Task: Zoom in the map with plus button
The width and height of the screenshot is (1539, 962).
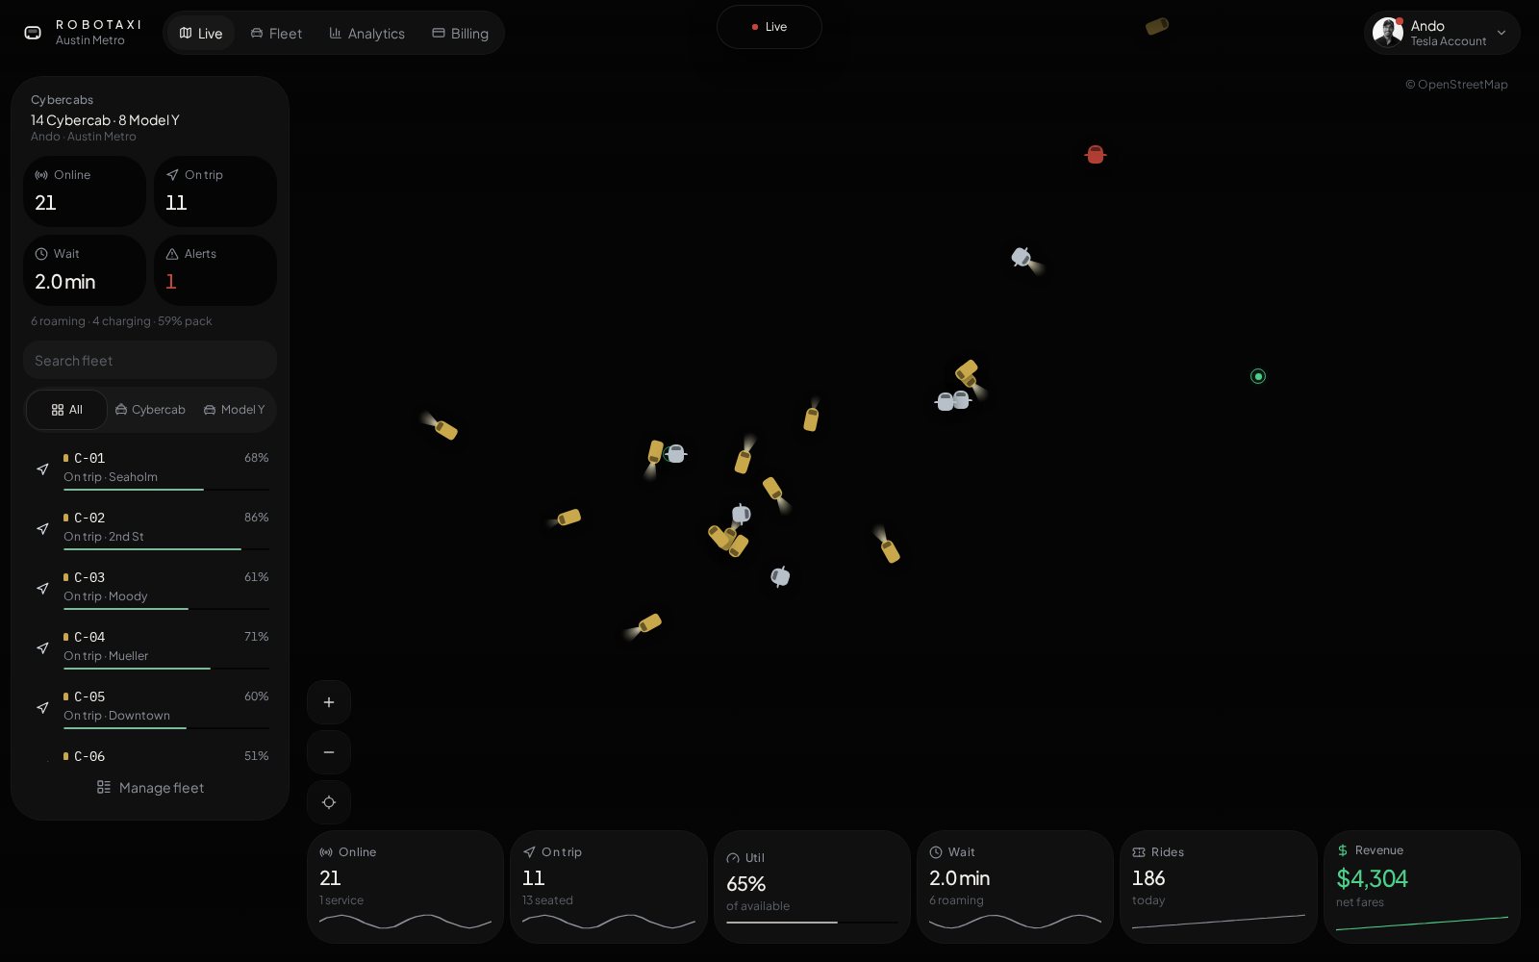Action: [329, 702]
